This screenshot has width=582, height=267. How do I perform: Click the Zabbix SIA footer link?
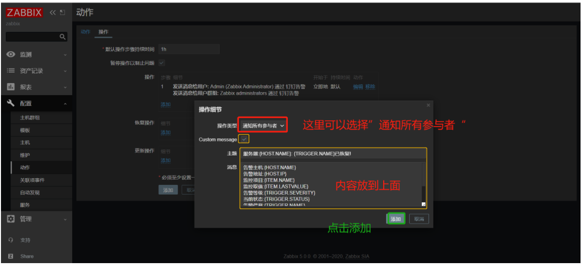tap(357, 256)
